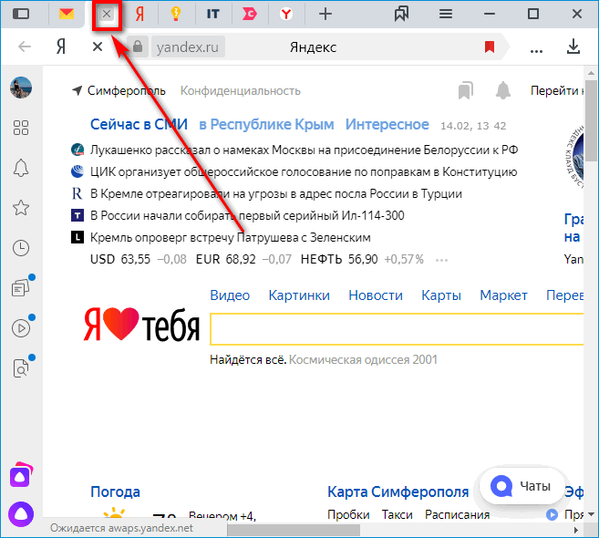Screen dimensions: 599x538
Task: Click the Yandex search input field
Action: [397, 329]
